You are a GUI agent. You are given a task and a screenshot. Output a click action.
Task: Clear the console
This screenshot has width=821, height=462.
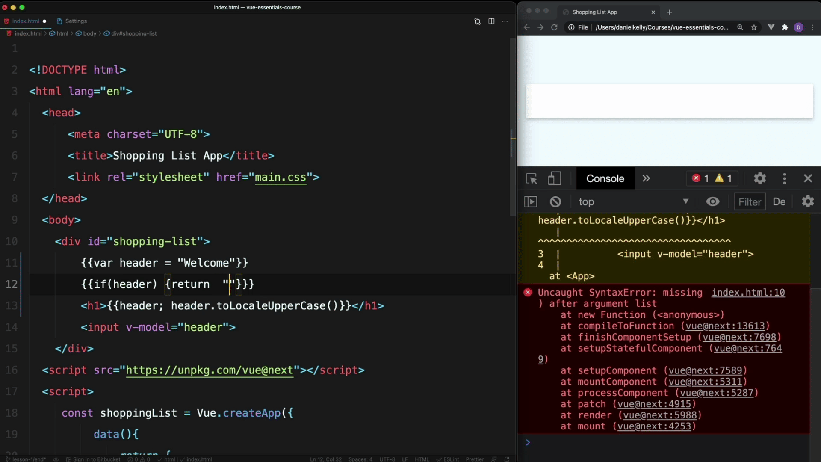(555, 202)
